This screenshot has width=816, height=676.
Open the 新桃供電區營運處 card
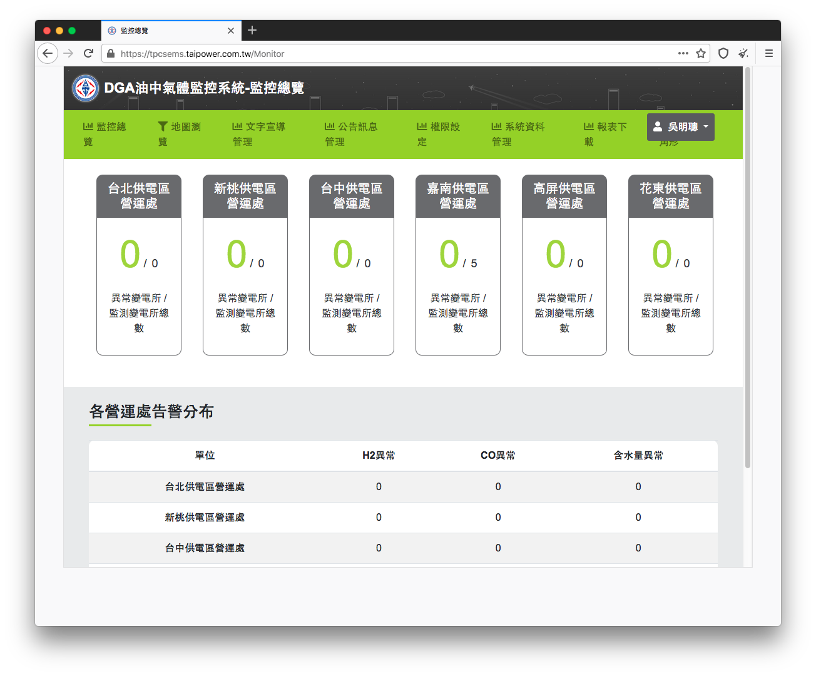pyautogui.click(x=245, y=265)
